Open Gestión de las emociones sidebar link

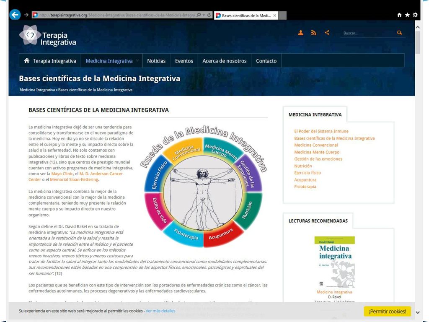click(x=318, y=159)
